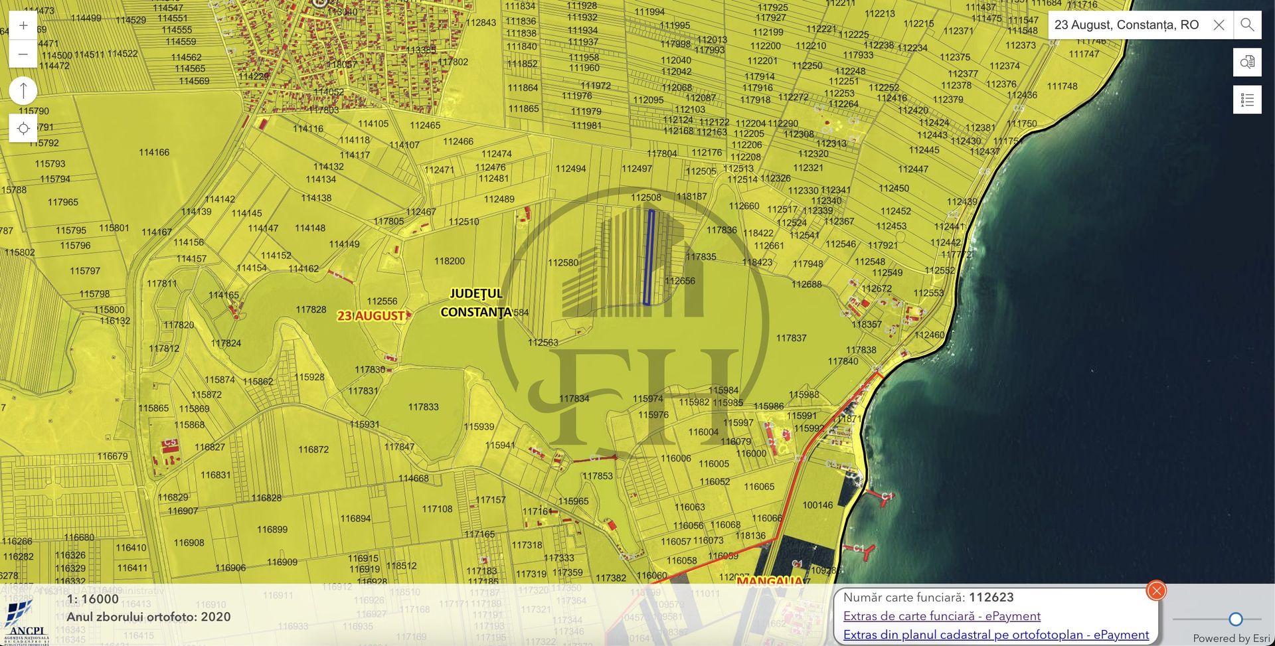1275x646 pixels.
Task: Click the Powered by Esri attribution
Action: click(1231, 638)
